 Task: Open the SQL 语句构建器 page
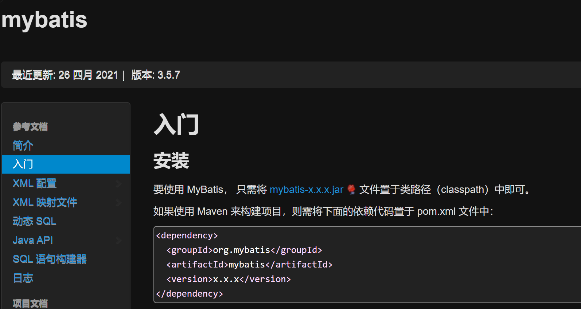(50, 259)
